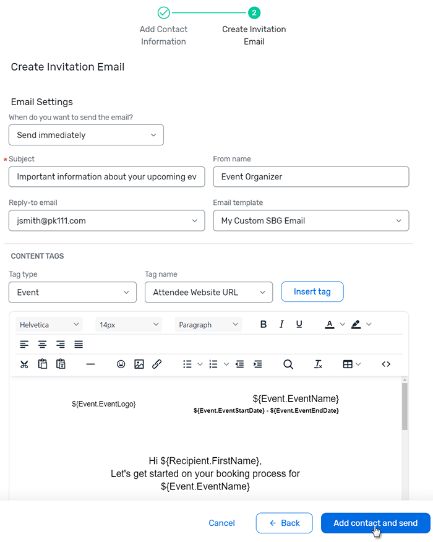The height and width of the screenshot is (542, 433).
Task: Click inside the Subject input field
Action: [106, 176]
